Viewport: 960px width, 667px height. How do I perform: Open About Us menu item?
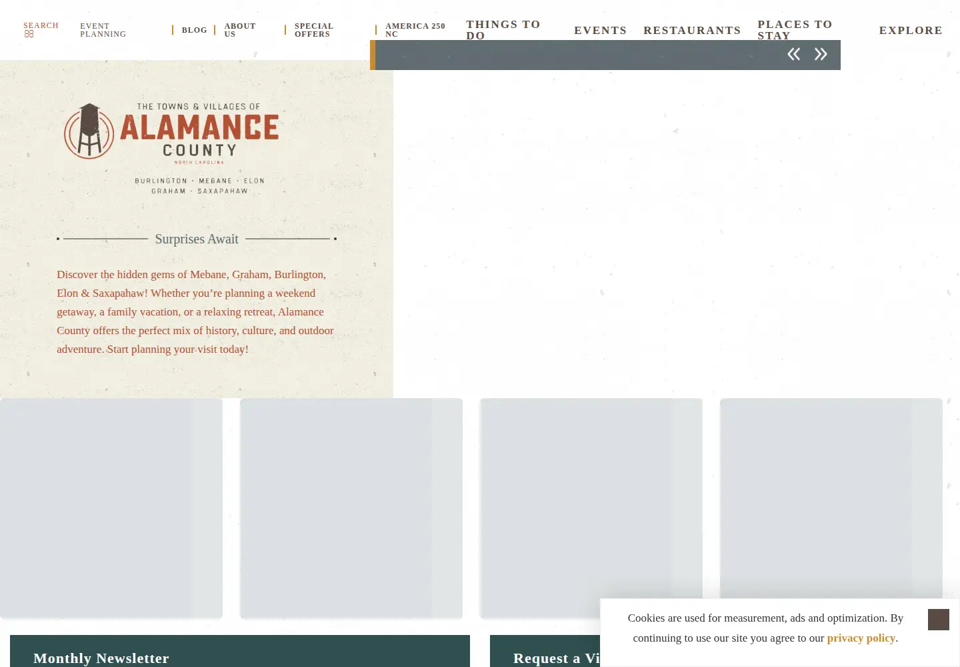[240, 30]
